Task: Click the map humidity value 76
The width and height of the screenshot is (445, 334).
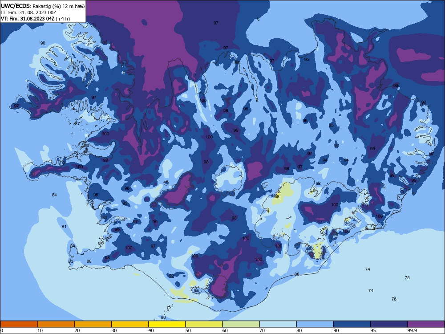Action: coord(394,299)
